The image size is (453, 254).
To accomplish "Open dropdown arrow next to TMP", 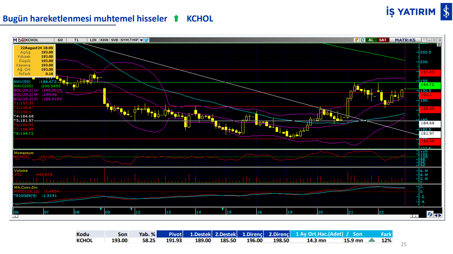I will pyautogui.click(x=141, y=40).
